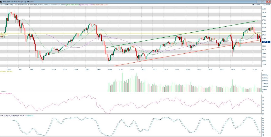Click the 'Sep 2022' end date label
Viewport: 271px width, 137px height.
pos(266,5)
